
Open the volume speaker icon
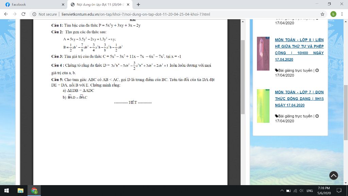[x=301, y=191]
